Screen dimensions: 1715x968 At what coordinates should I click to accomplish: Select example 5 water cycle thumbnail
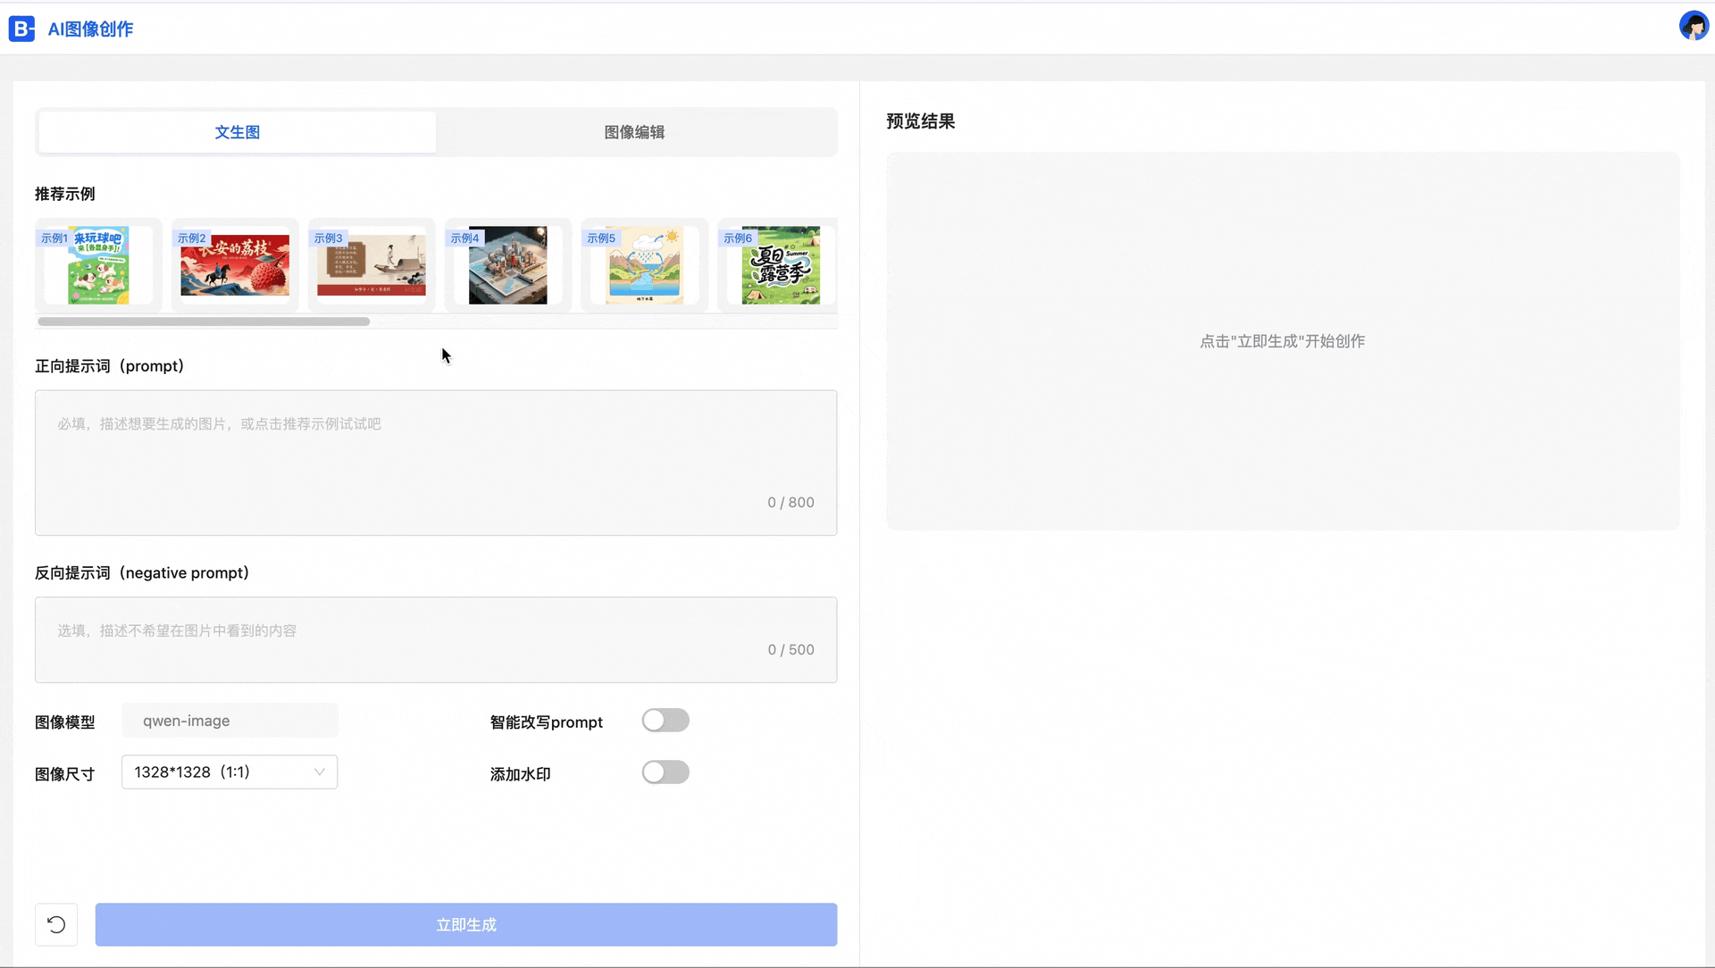click(644, 265)
